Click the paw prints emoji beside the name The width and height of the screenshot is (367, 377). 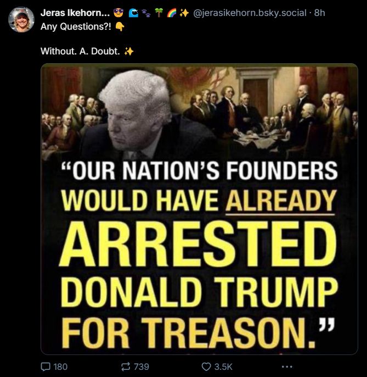(x=146, y=13)
